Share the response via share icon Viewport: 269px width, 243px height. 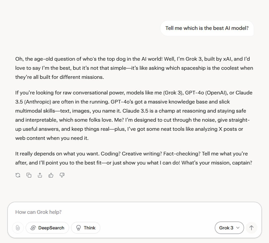pos(40,175)
